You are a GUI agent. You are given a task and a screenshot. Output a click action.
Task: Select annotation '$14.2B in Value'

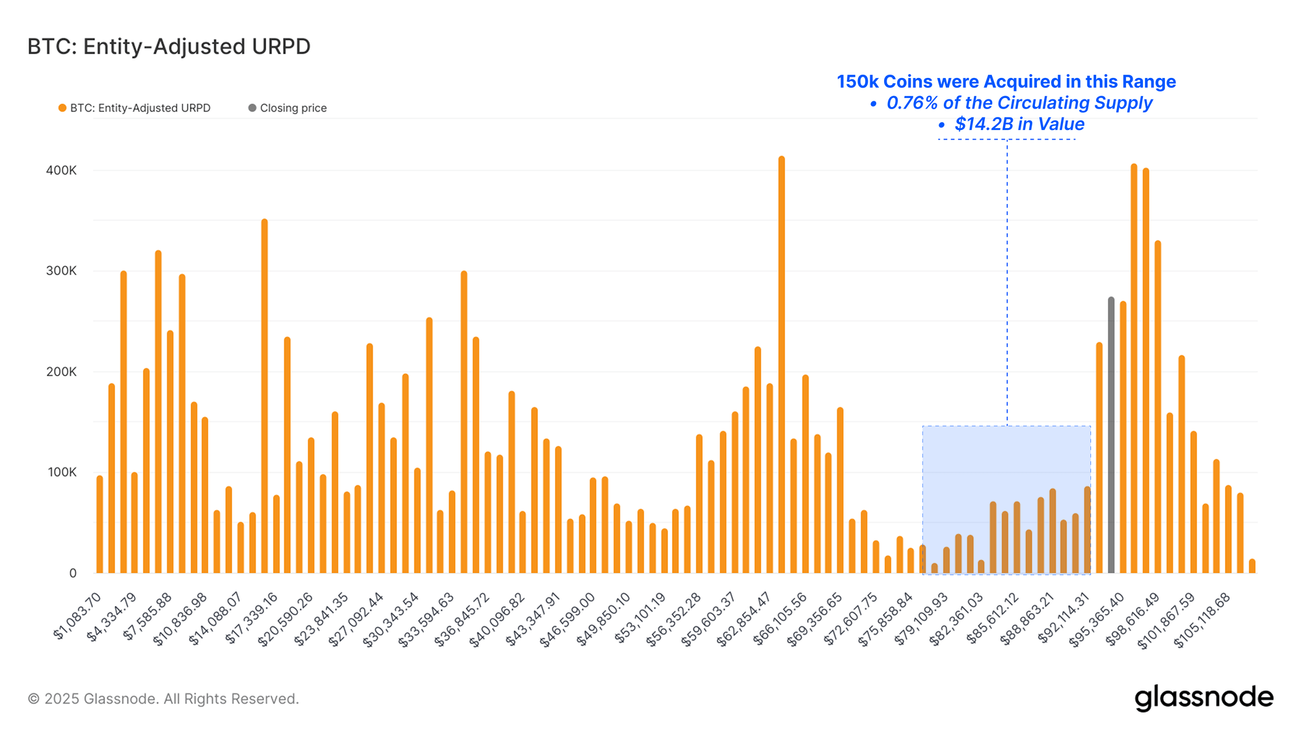point(1019,124)
